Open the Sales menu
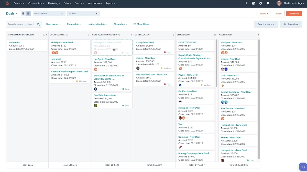This screenshot has height=172, width=307. point(68,3)
